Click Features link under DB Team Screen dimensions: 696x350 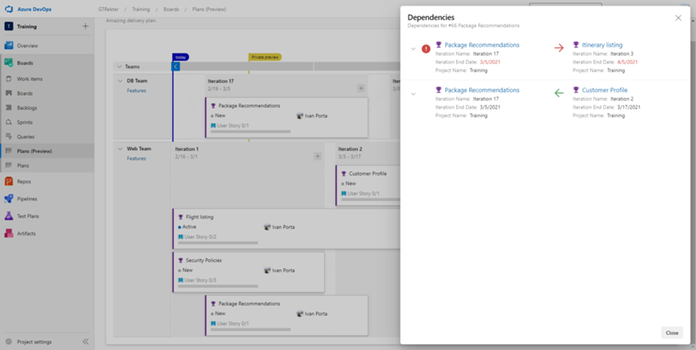tap(136, 91)
